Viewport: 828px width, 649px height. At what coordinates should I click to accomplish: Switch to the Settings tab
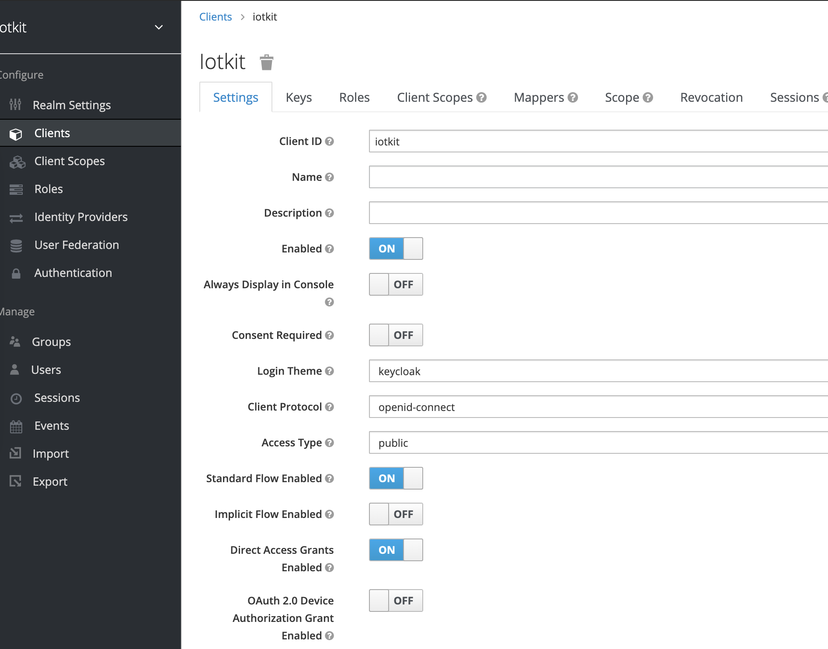(x=236, y=97)
